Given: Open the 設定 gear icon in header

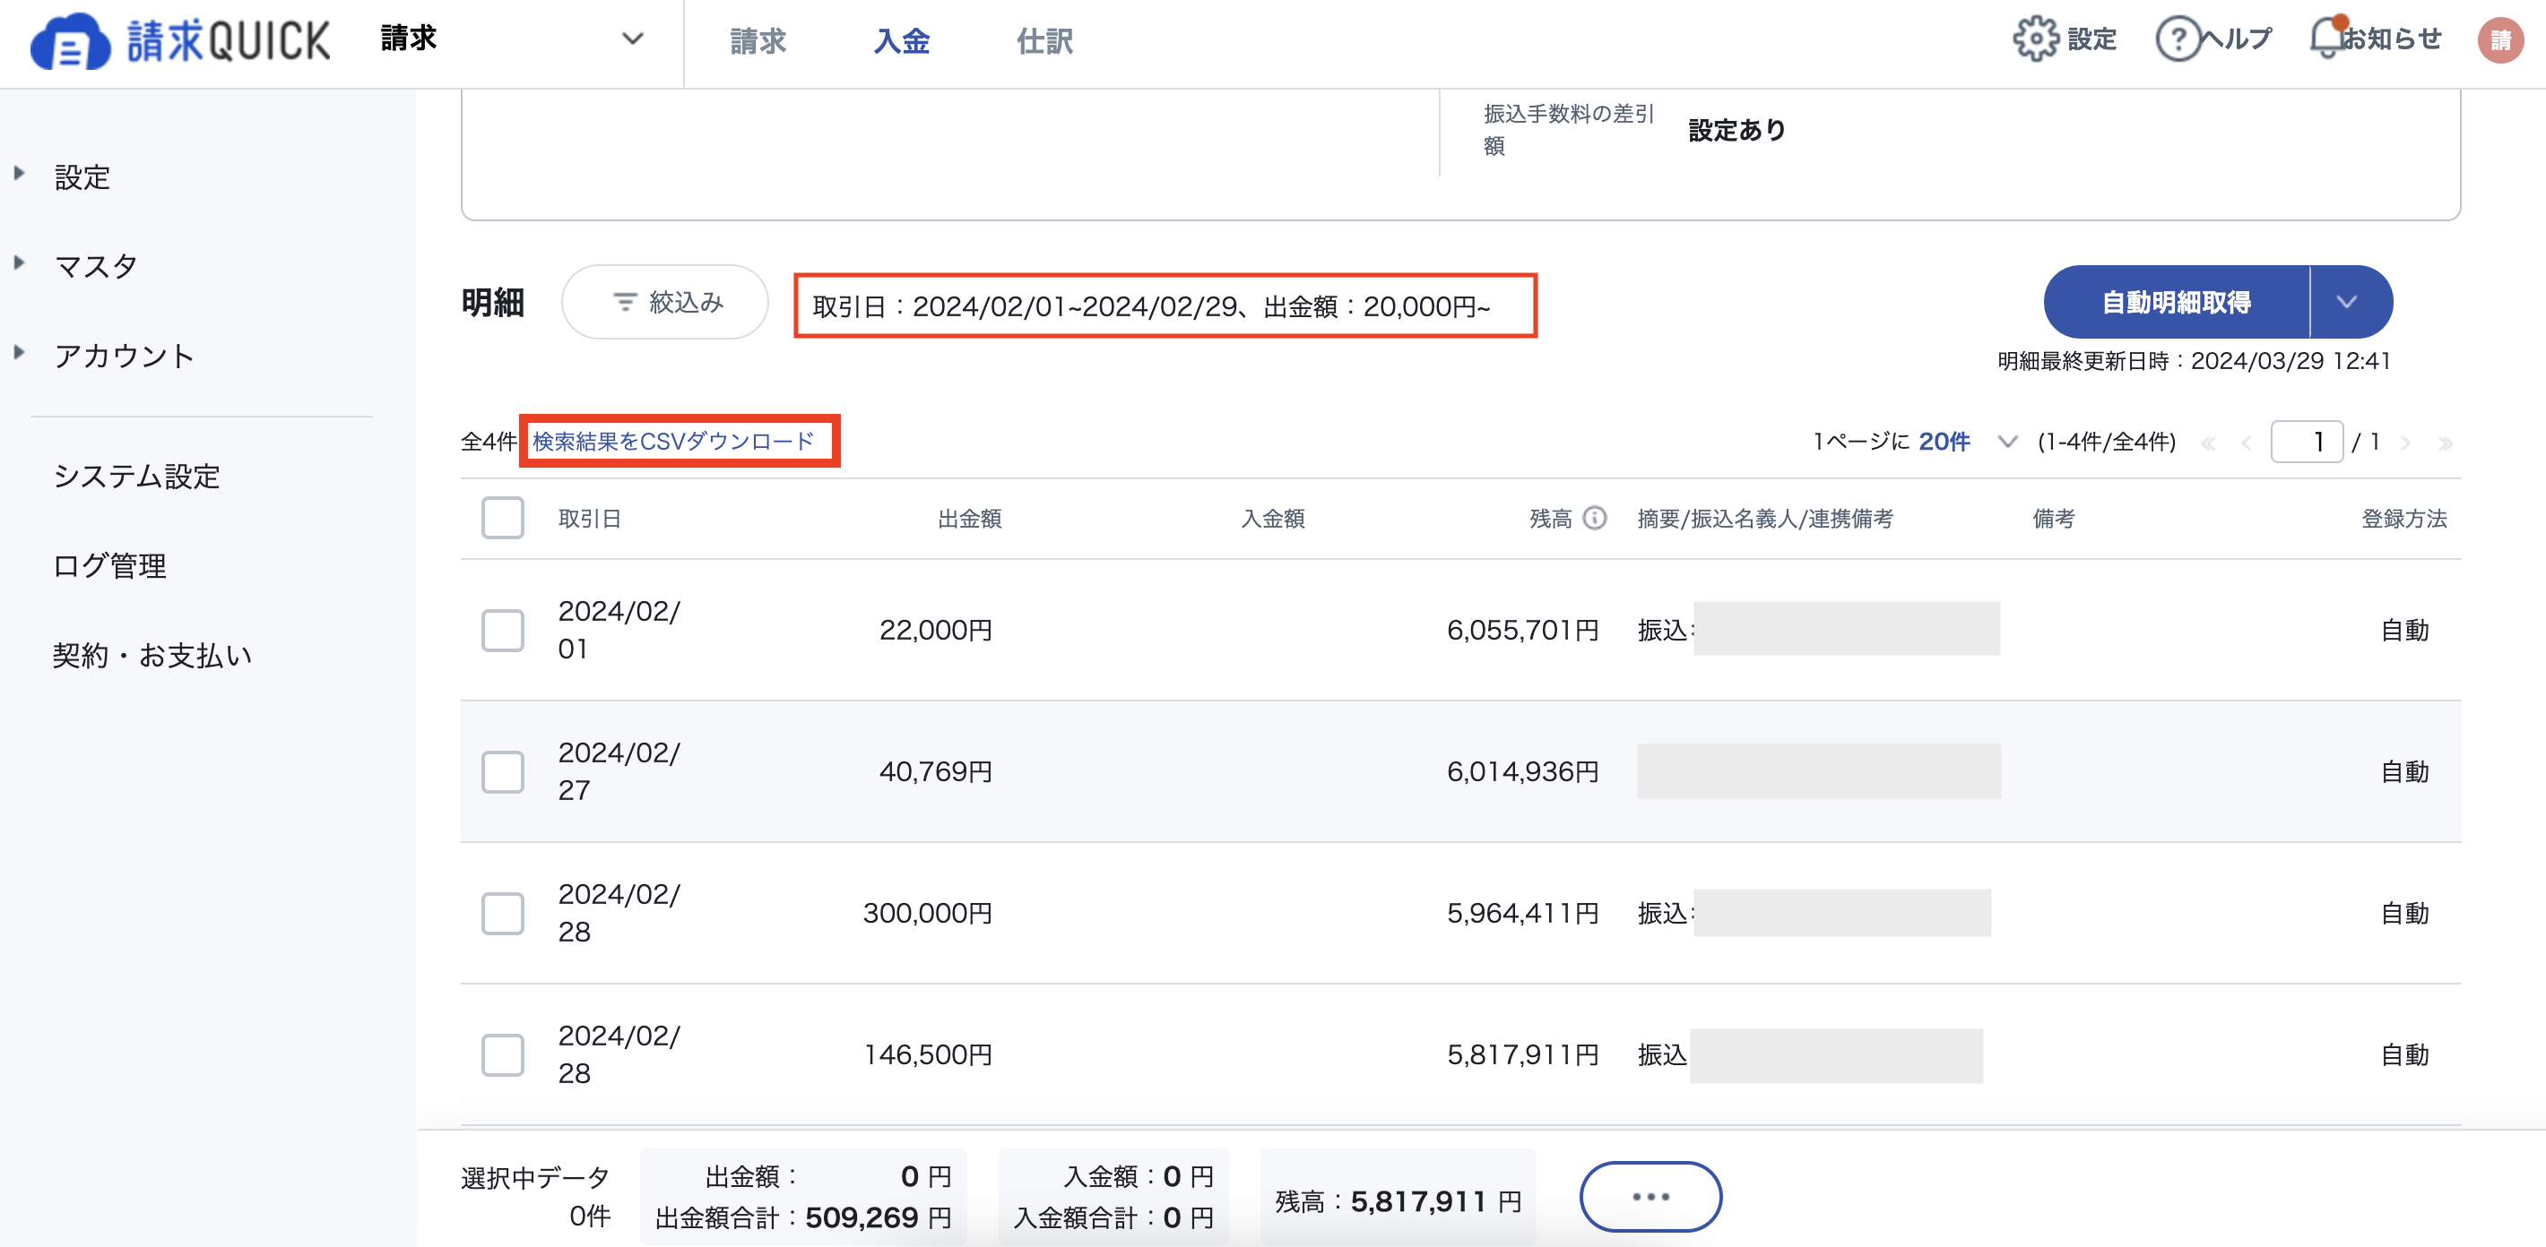Looking at the screenshot, I should [2035, 39].
